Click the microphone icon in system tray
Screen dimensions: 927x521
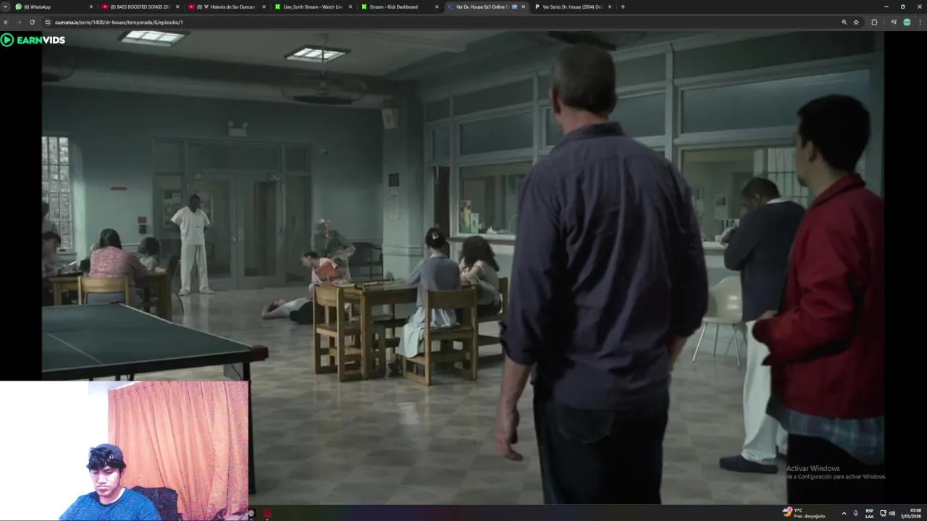(856, 513)
